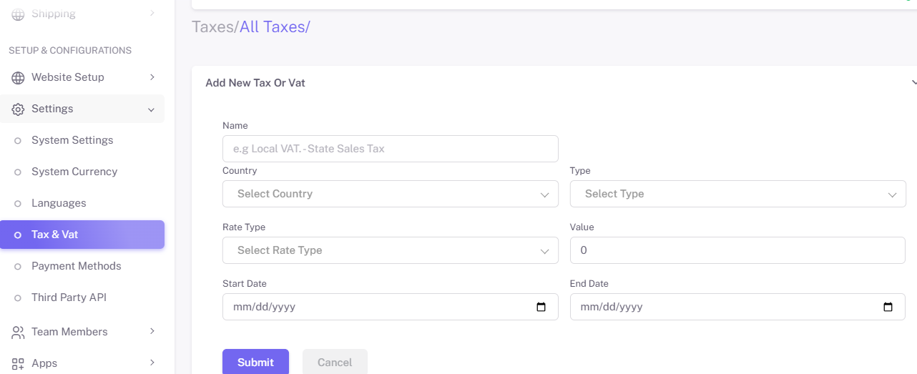Open the End Date calendar picker icon
917x374 pixels.
888,307
